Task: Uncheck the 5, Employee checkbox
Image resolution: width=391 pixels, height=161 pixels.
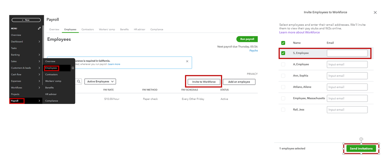Action: tap(283, 53)
